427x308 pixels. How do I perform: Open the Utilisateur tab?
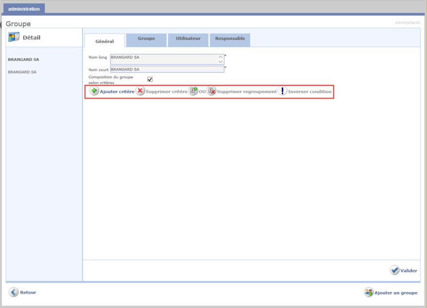click(x=188, y=38)
